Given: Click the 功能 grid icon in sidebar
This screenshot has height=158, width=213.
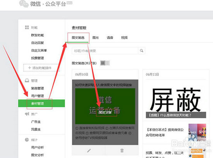Looking at the screenshot, I should coord(27,27).
